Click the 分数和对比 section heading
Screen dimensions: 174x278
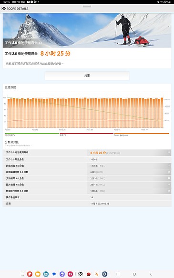click(11, 142)
